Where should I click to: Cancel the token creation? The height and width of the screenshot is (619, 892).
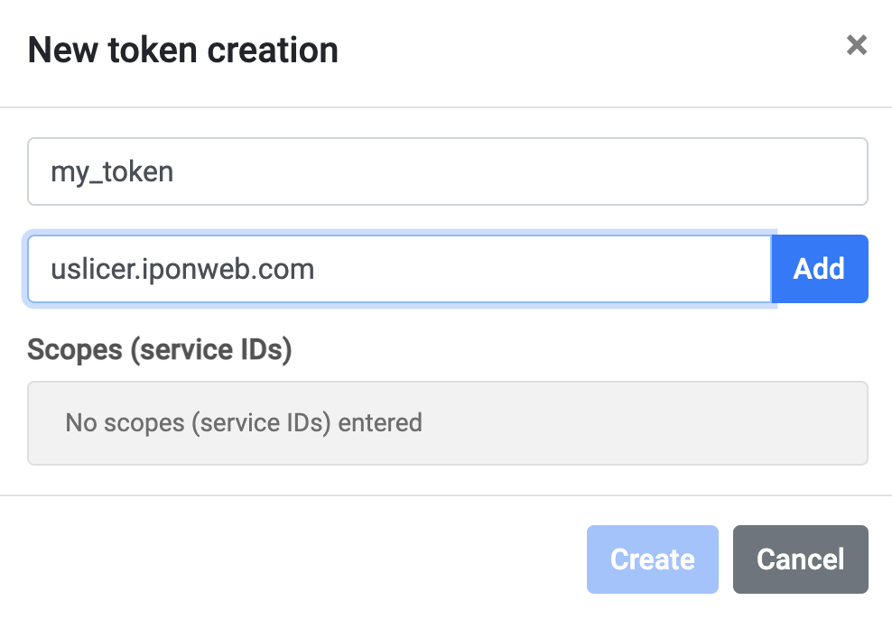point(800,559)
